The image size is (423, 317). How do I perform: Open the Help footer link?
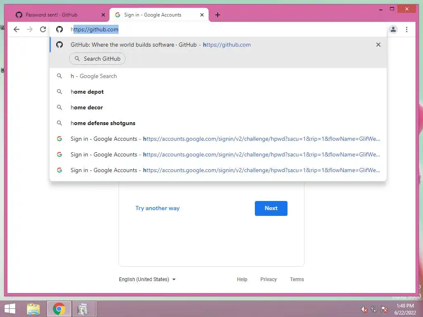[x=242, y=279]
